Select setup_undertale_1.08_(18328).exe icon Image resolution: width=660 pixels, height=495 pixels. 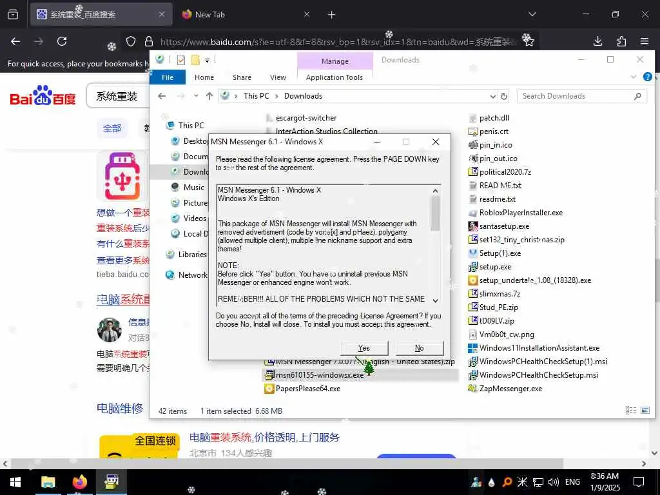(x=473, y=280)
